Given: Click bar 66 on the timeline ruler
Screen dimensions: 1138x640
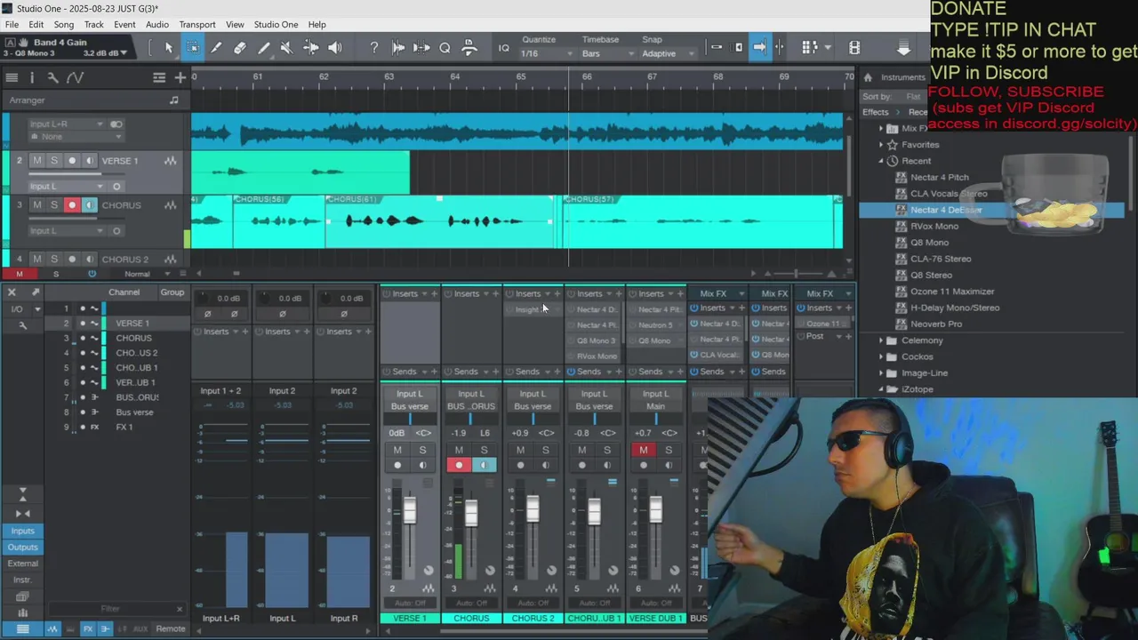Looking at the screenshot, I should pos(586,77).
